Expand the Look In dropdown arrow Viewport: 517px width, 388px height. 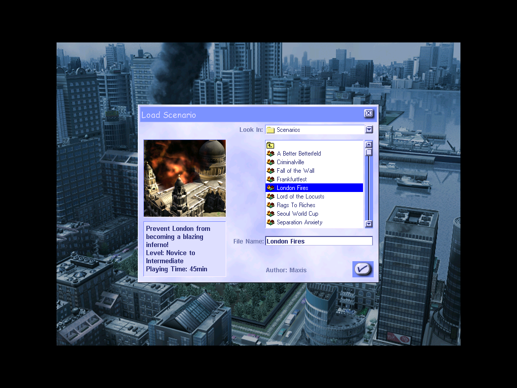point(369,130)
